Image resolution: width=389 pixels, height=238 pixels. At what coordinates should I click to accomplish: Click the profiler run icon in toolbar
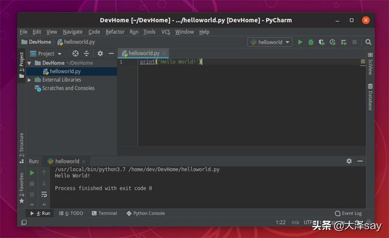click(x=332, y=42)
